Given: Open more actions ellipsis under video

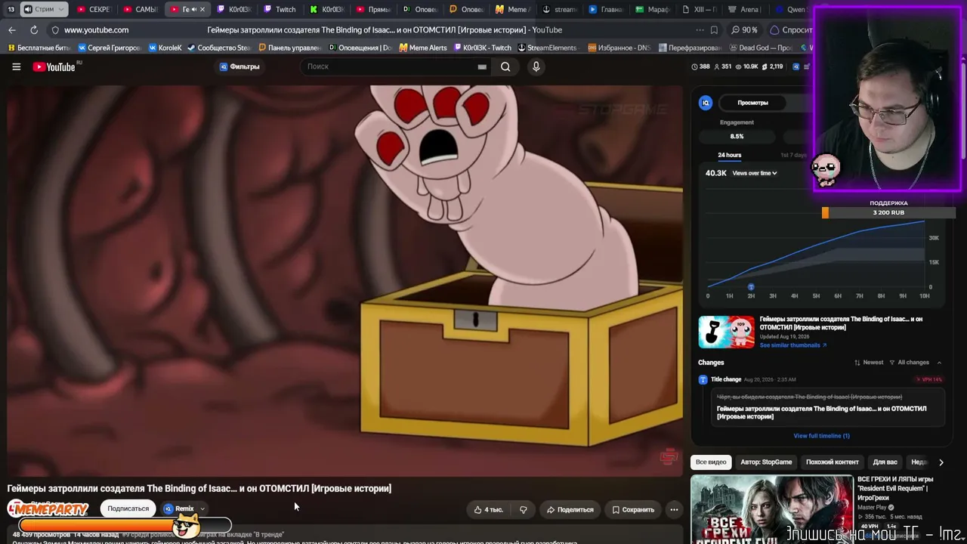Looking at the screenshot, I should click(674, 509).
